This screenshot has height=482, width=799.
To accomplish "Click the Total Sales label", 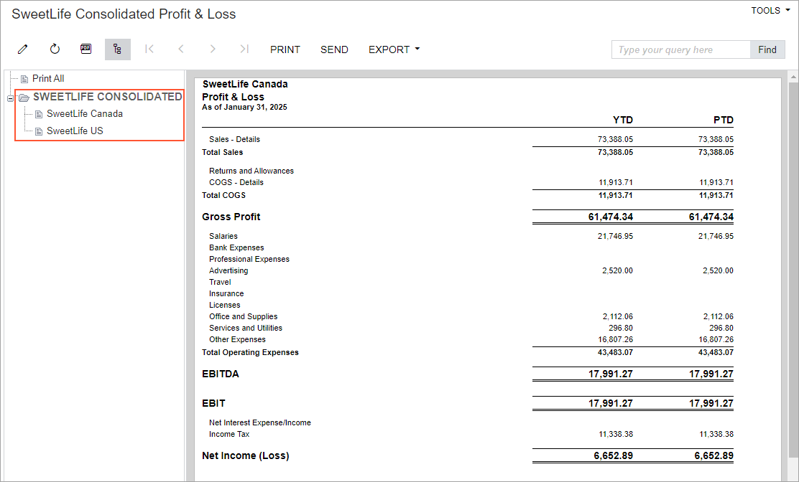I will [222, 152].
